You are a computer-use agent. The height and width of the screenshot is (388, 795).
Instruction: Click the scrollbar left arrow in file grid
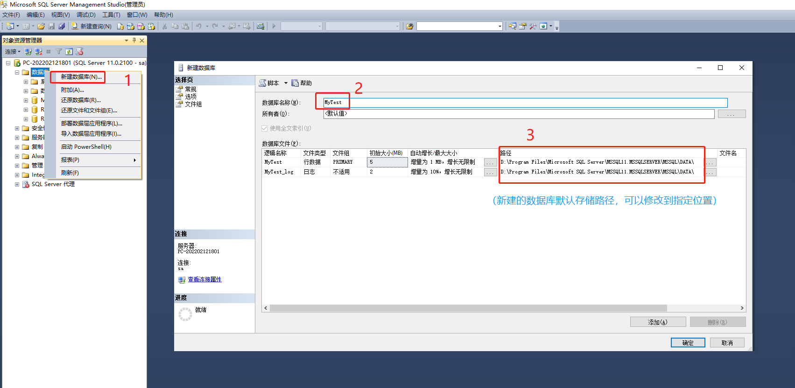[266, 308]
